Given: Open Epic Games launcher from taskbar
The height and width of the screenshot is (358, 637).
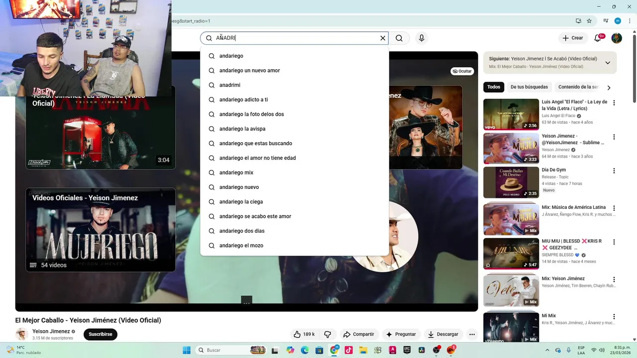Looking at the screenshot, I should 407,350.
